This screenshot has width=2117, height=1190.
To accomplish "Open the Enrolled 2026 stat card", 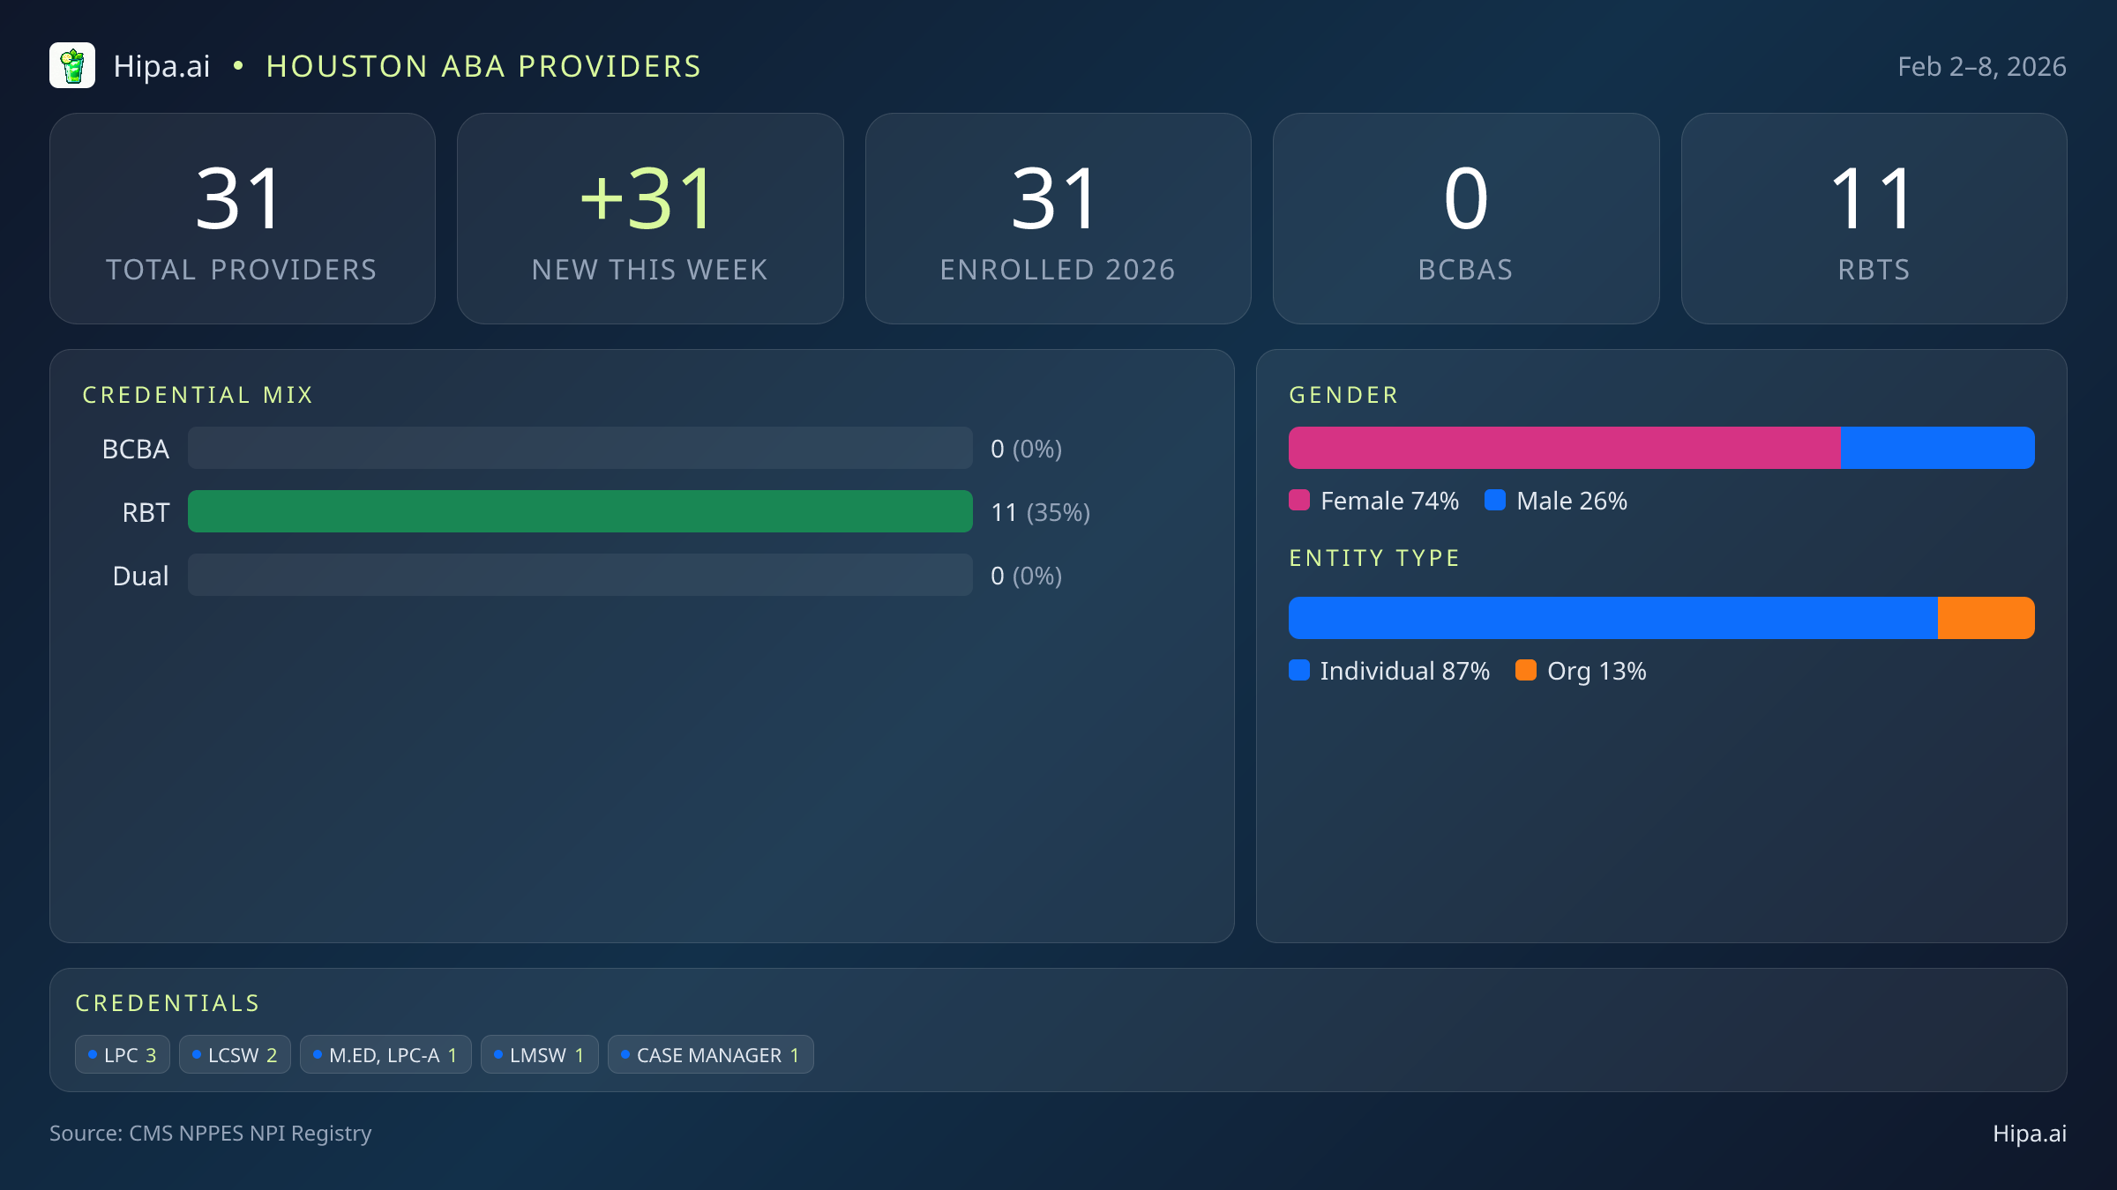I will (x=1058, y=218).
